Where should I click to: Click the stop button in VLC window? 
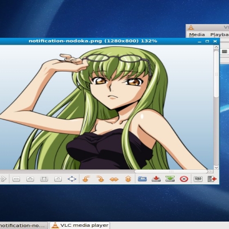[224, 52]
